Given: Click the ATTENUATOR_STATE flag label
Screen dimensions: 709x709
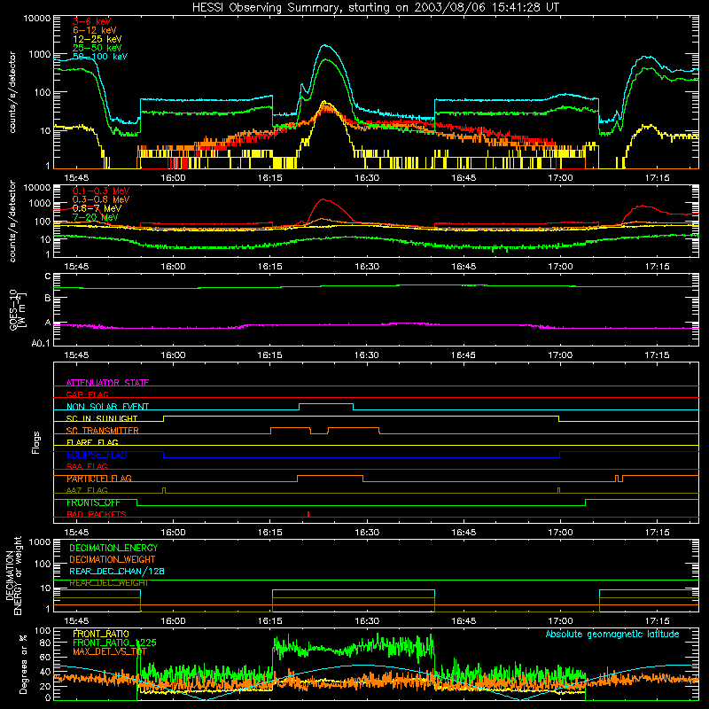Looking at the screenshot, I should (x=107, y=383).
